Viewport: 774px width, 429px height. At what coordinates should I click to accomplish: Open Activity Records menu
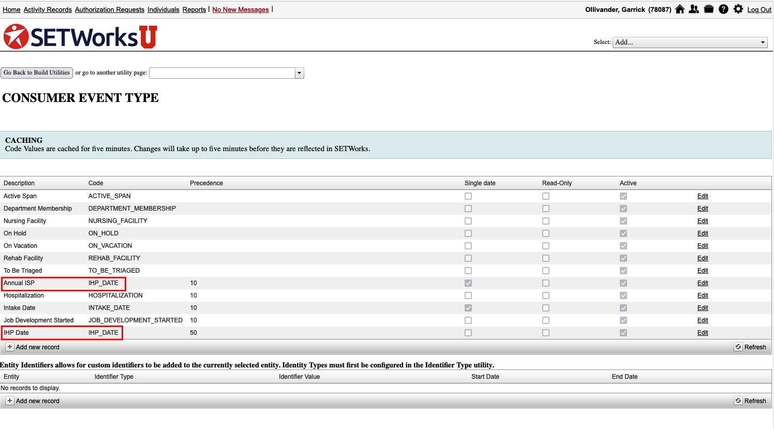(x=48, y=10)
